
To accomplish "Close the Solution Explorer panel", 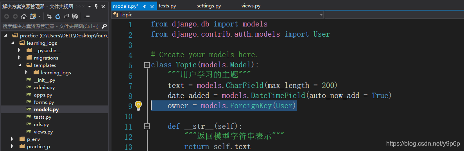I will (x=103, y=7).
